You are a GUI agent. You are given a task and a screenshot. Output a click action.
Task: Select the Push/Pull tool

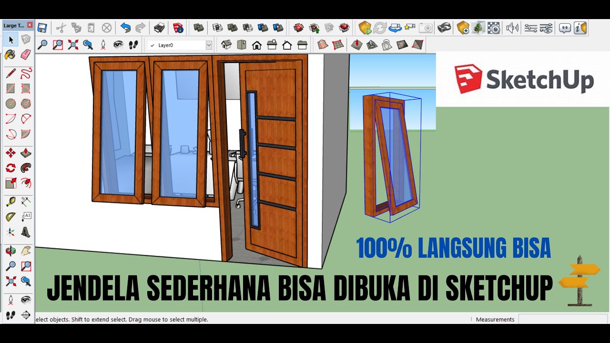click(x=26, y=153)
